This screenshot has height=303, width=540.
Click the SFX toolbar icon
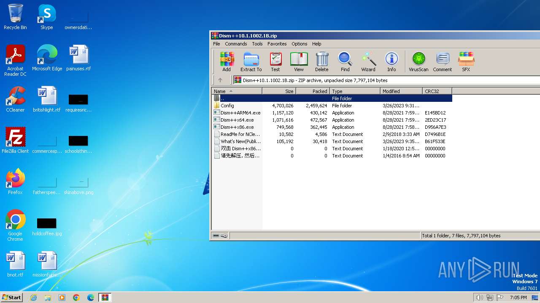click(x=466, y=61)
